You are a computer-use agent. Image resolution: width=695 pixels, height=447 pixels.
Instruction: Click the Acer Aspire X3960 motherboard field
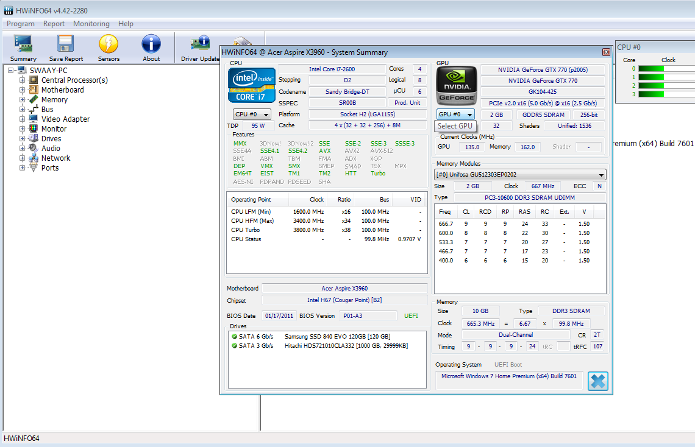click(344, 288)
